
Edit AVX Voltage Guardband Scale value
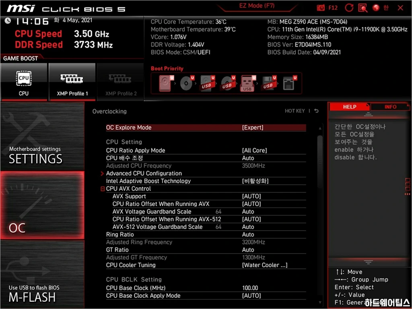coord(209,212)
